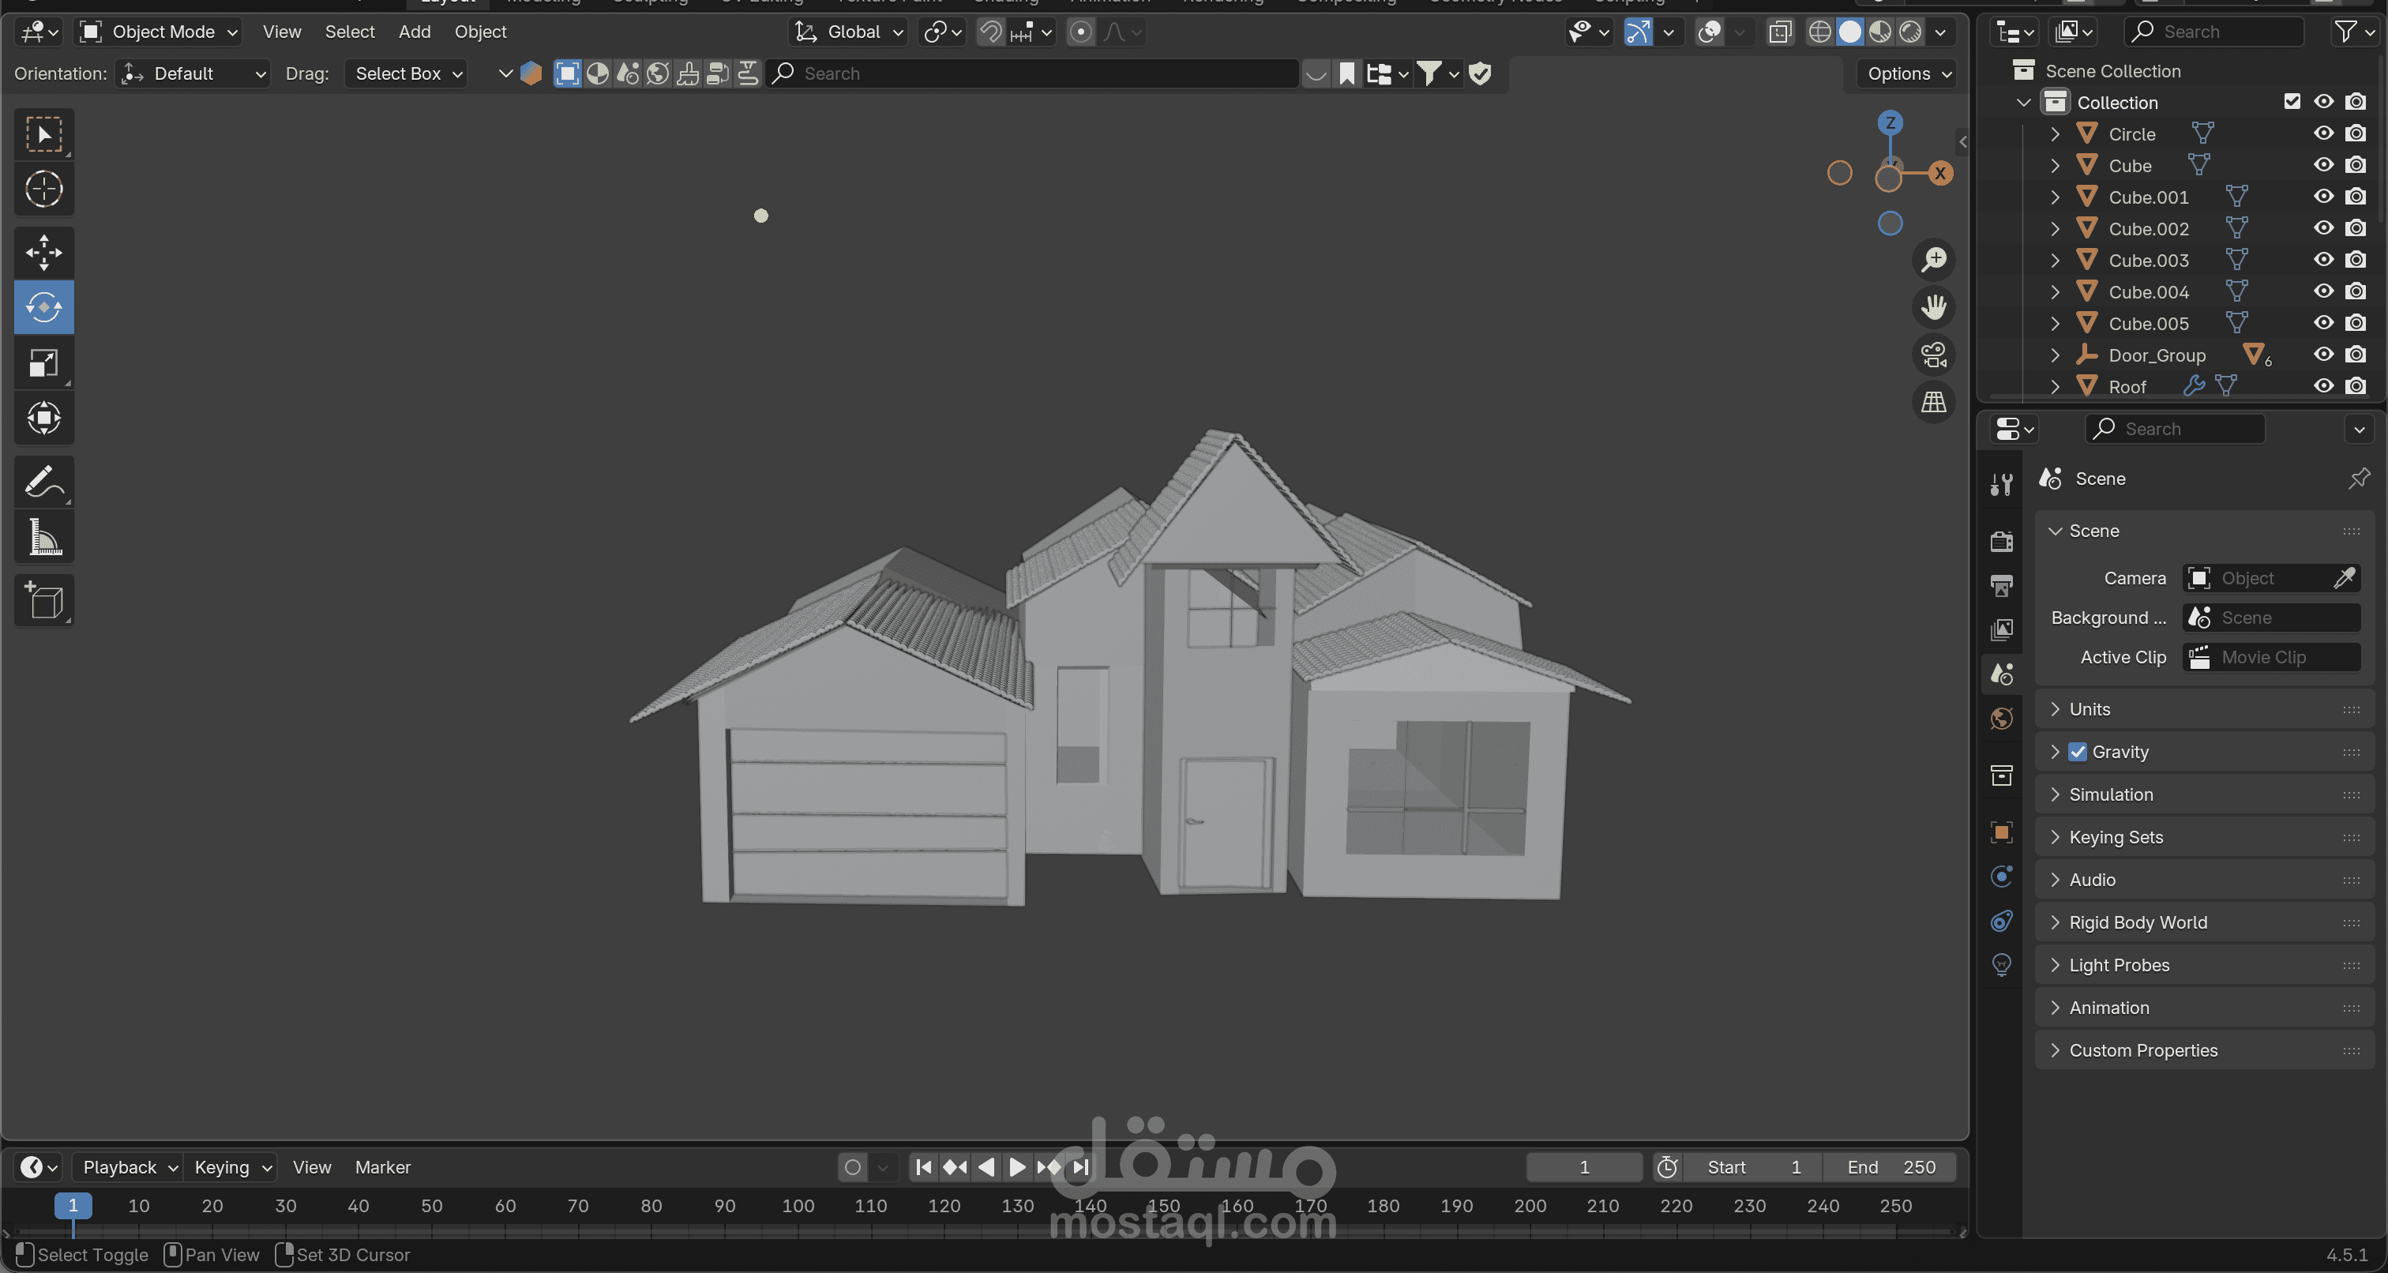2388x1273 pixels.
Task: Exclude Collection from view layer checkbox
Action: pos(2292,102)
